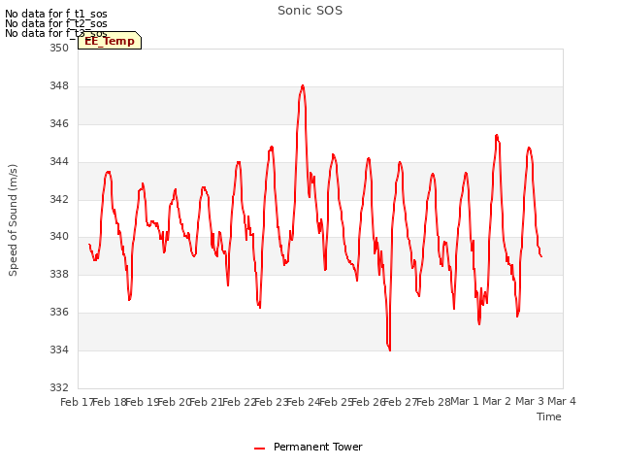
Task: Click the red Permanent Tower legend swatch
Action: pyautogui.click(x=259, y=449)
